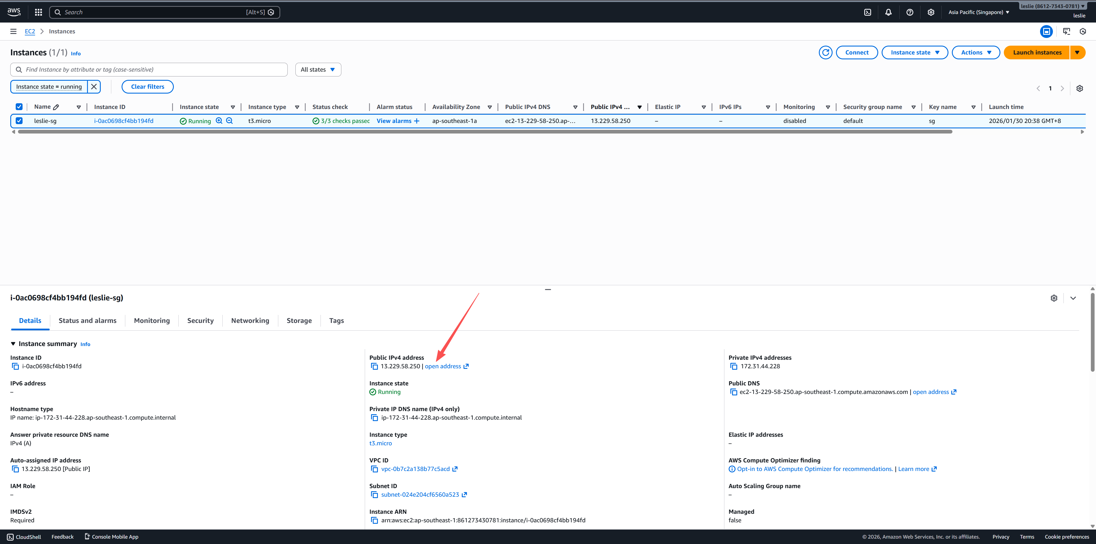Uncheck the leslie-sg instance row checkbox
Viewport: 1096px width, 544px height.
point(19,121)
